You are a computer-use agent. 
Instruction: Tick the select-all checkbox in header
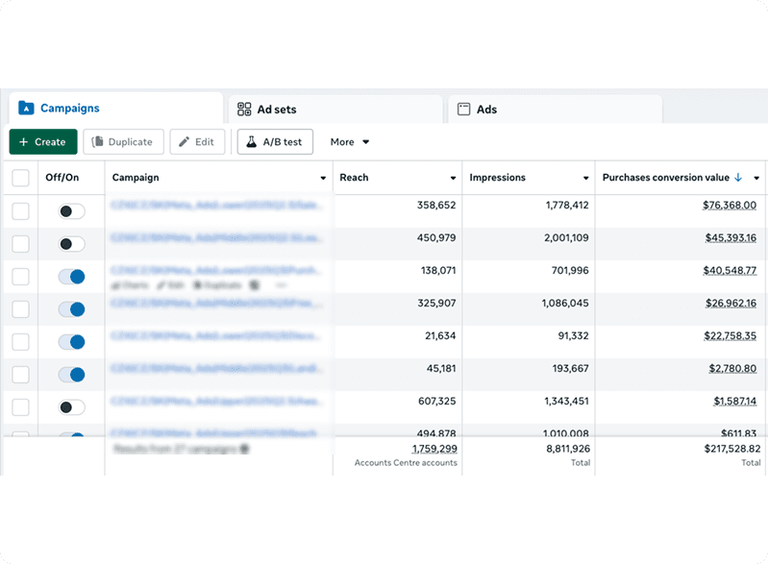(20, 178)
